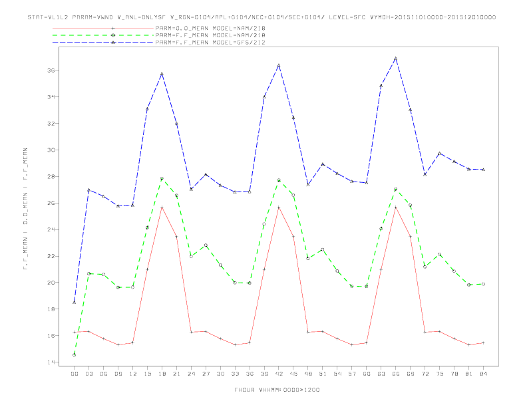Click green NAM circle marker at hour 00
This screenshot has width=527, height=407.
[75, 355]
